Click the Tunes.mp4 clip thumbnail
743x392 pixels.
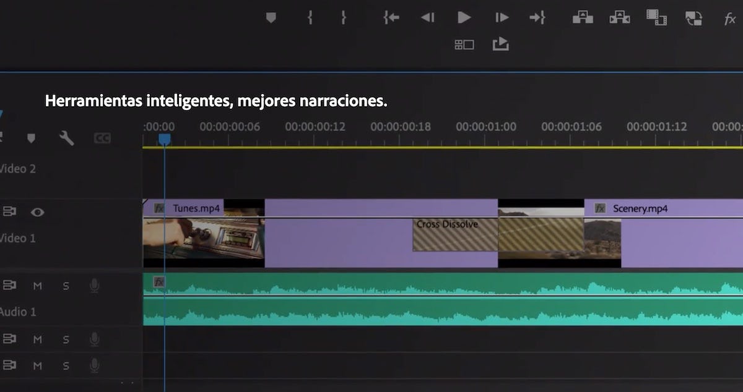pos(203,238)
